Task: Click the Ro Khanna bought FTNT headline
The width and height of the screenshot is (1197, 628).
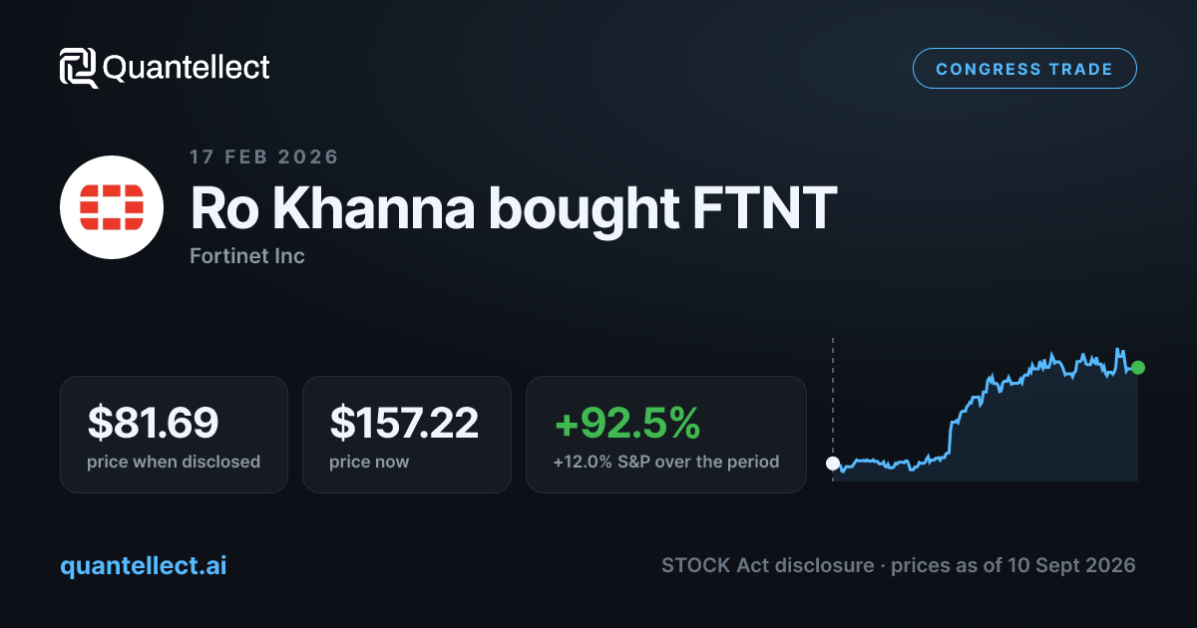Action: click(x=513, y=208)
